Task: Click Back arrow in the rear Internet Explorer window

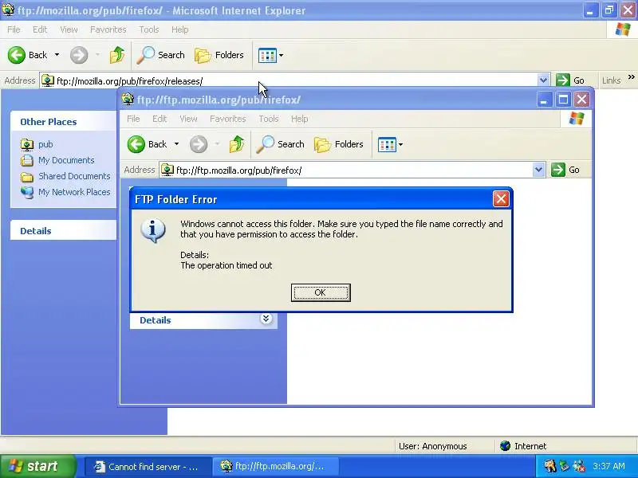Action: coord(17,55)
